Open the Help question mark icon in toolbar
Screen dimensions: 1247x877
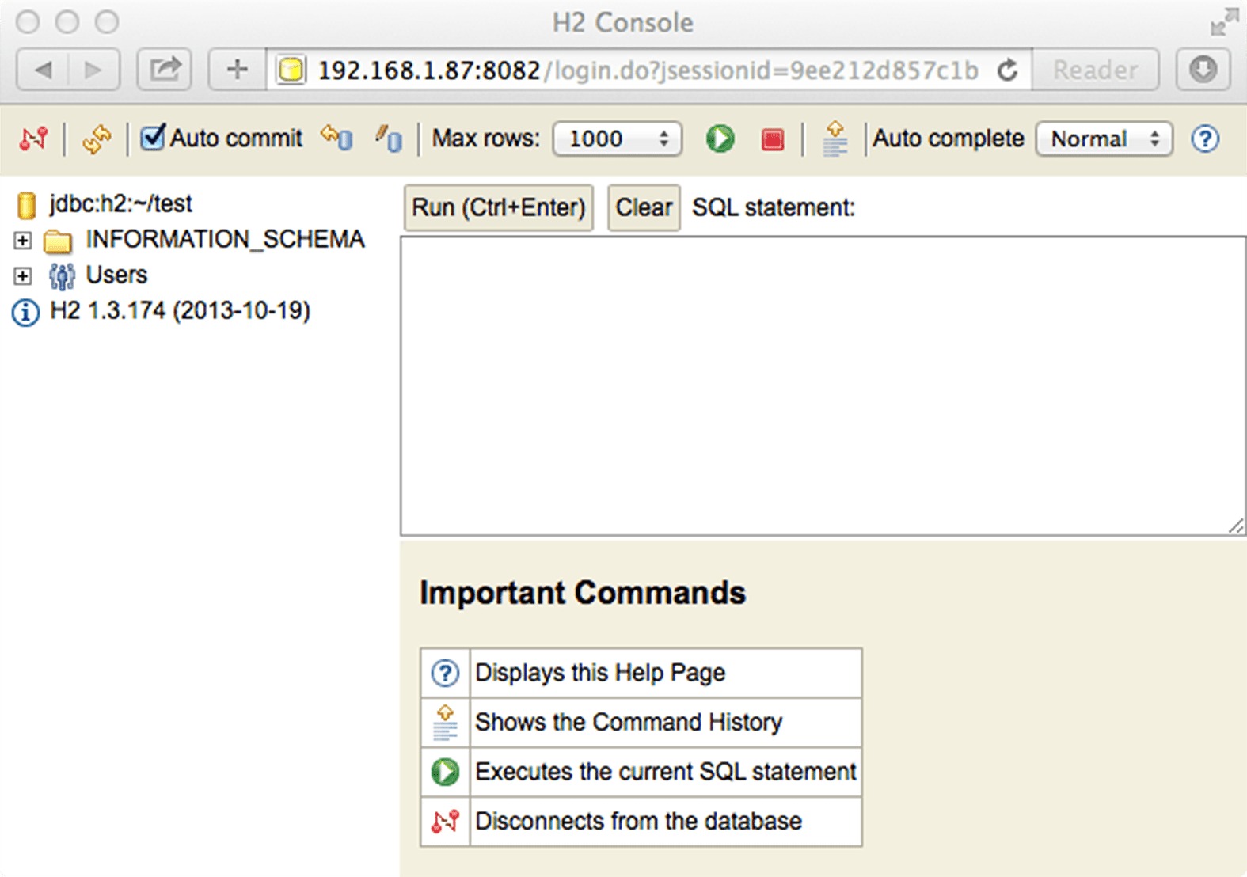click(x=1204, y=139)
